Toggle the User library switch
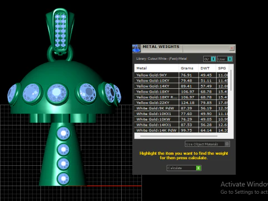Viewport: 268px width, 201px height. pos(225,59)
